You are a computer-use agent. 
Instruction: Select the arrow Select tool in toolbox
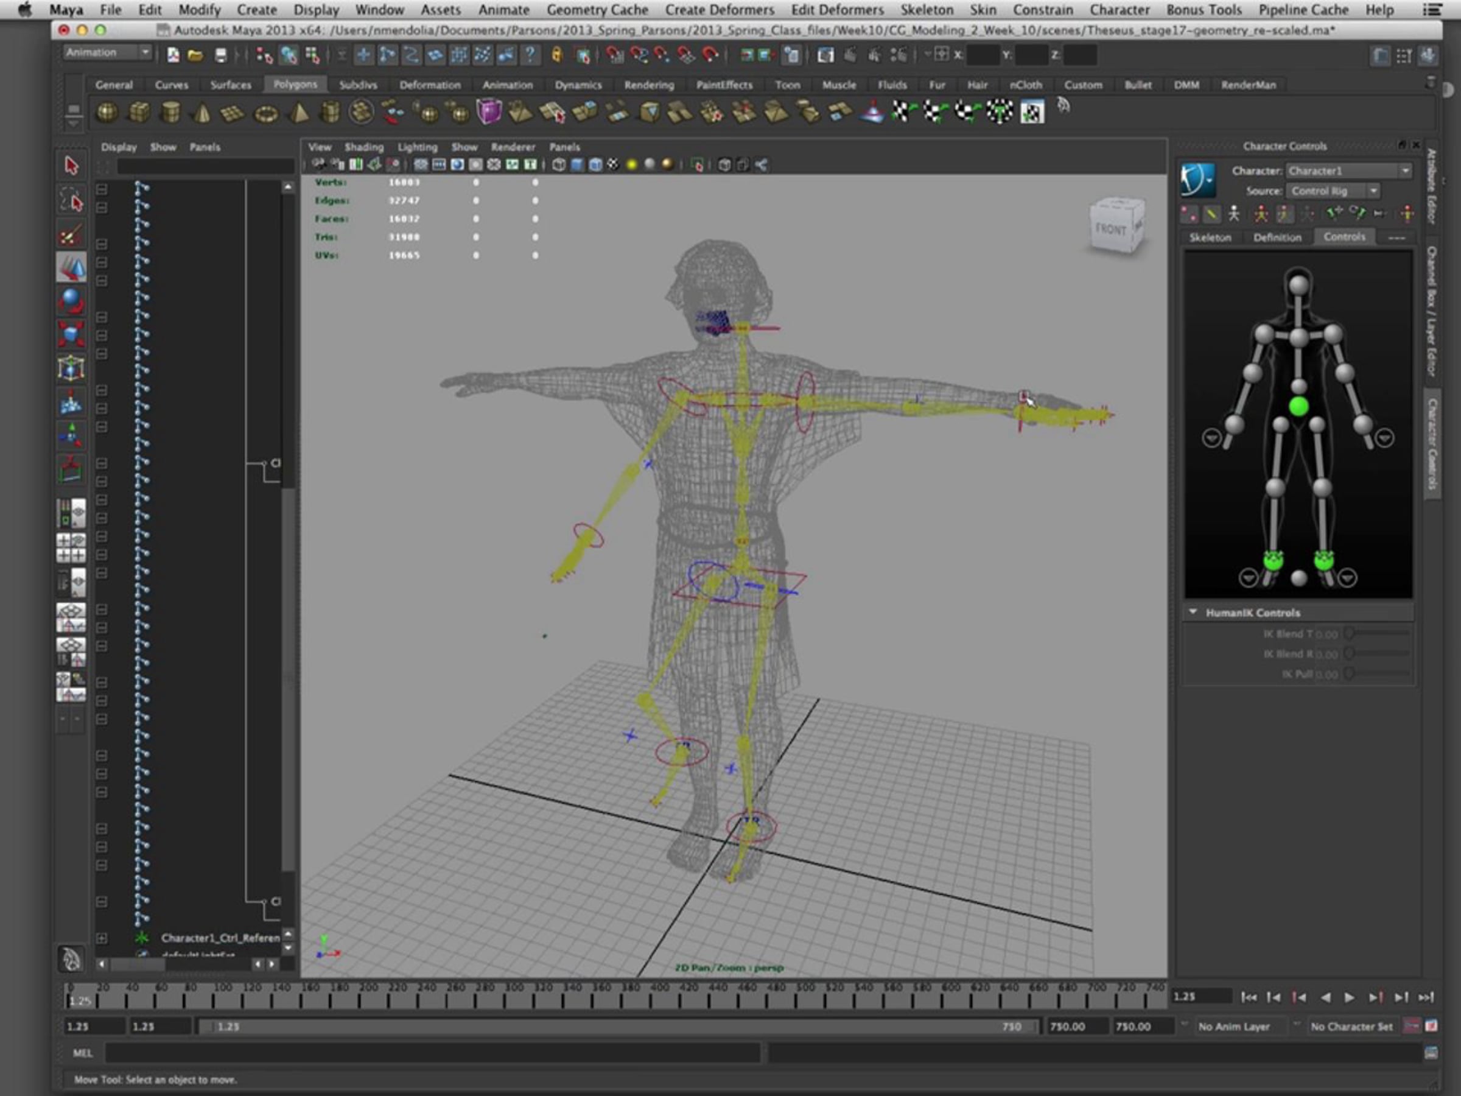point(71,165)
